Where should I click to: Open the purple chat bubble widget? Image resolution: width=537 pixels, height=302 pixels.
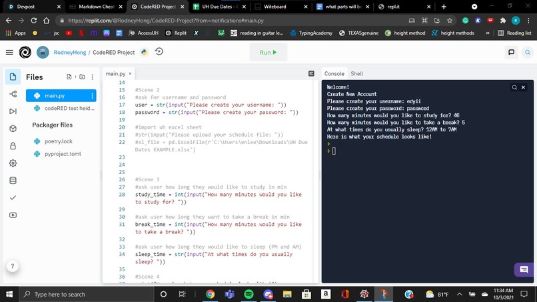tap(524, 269)
